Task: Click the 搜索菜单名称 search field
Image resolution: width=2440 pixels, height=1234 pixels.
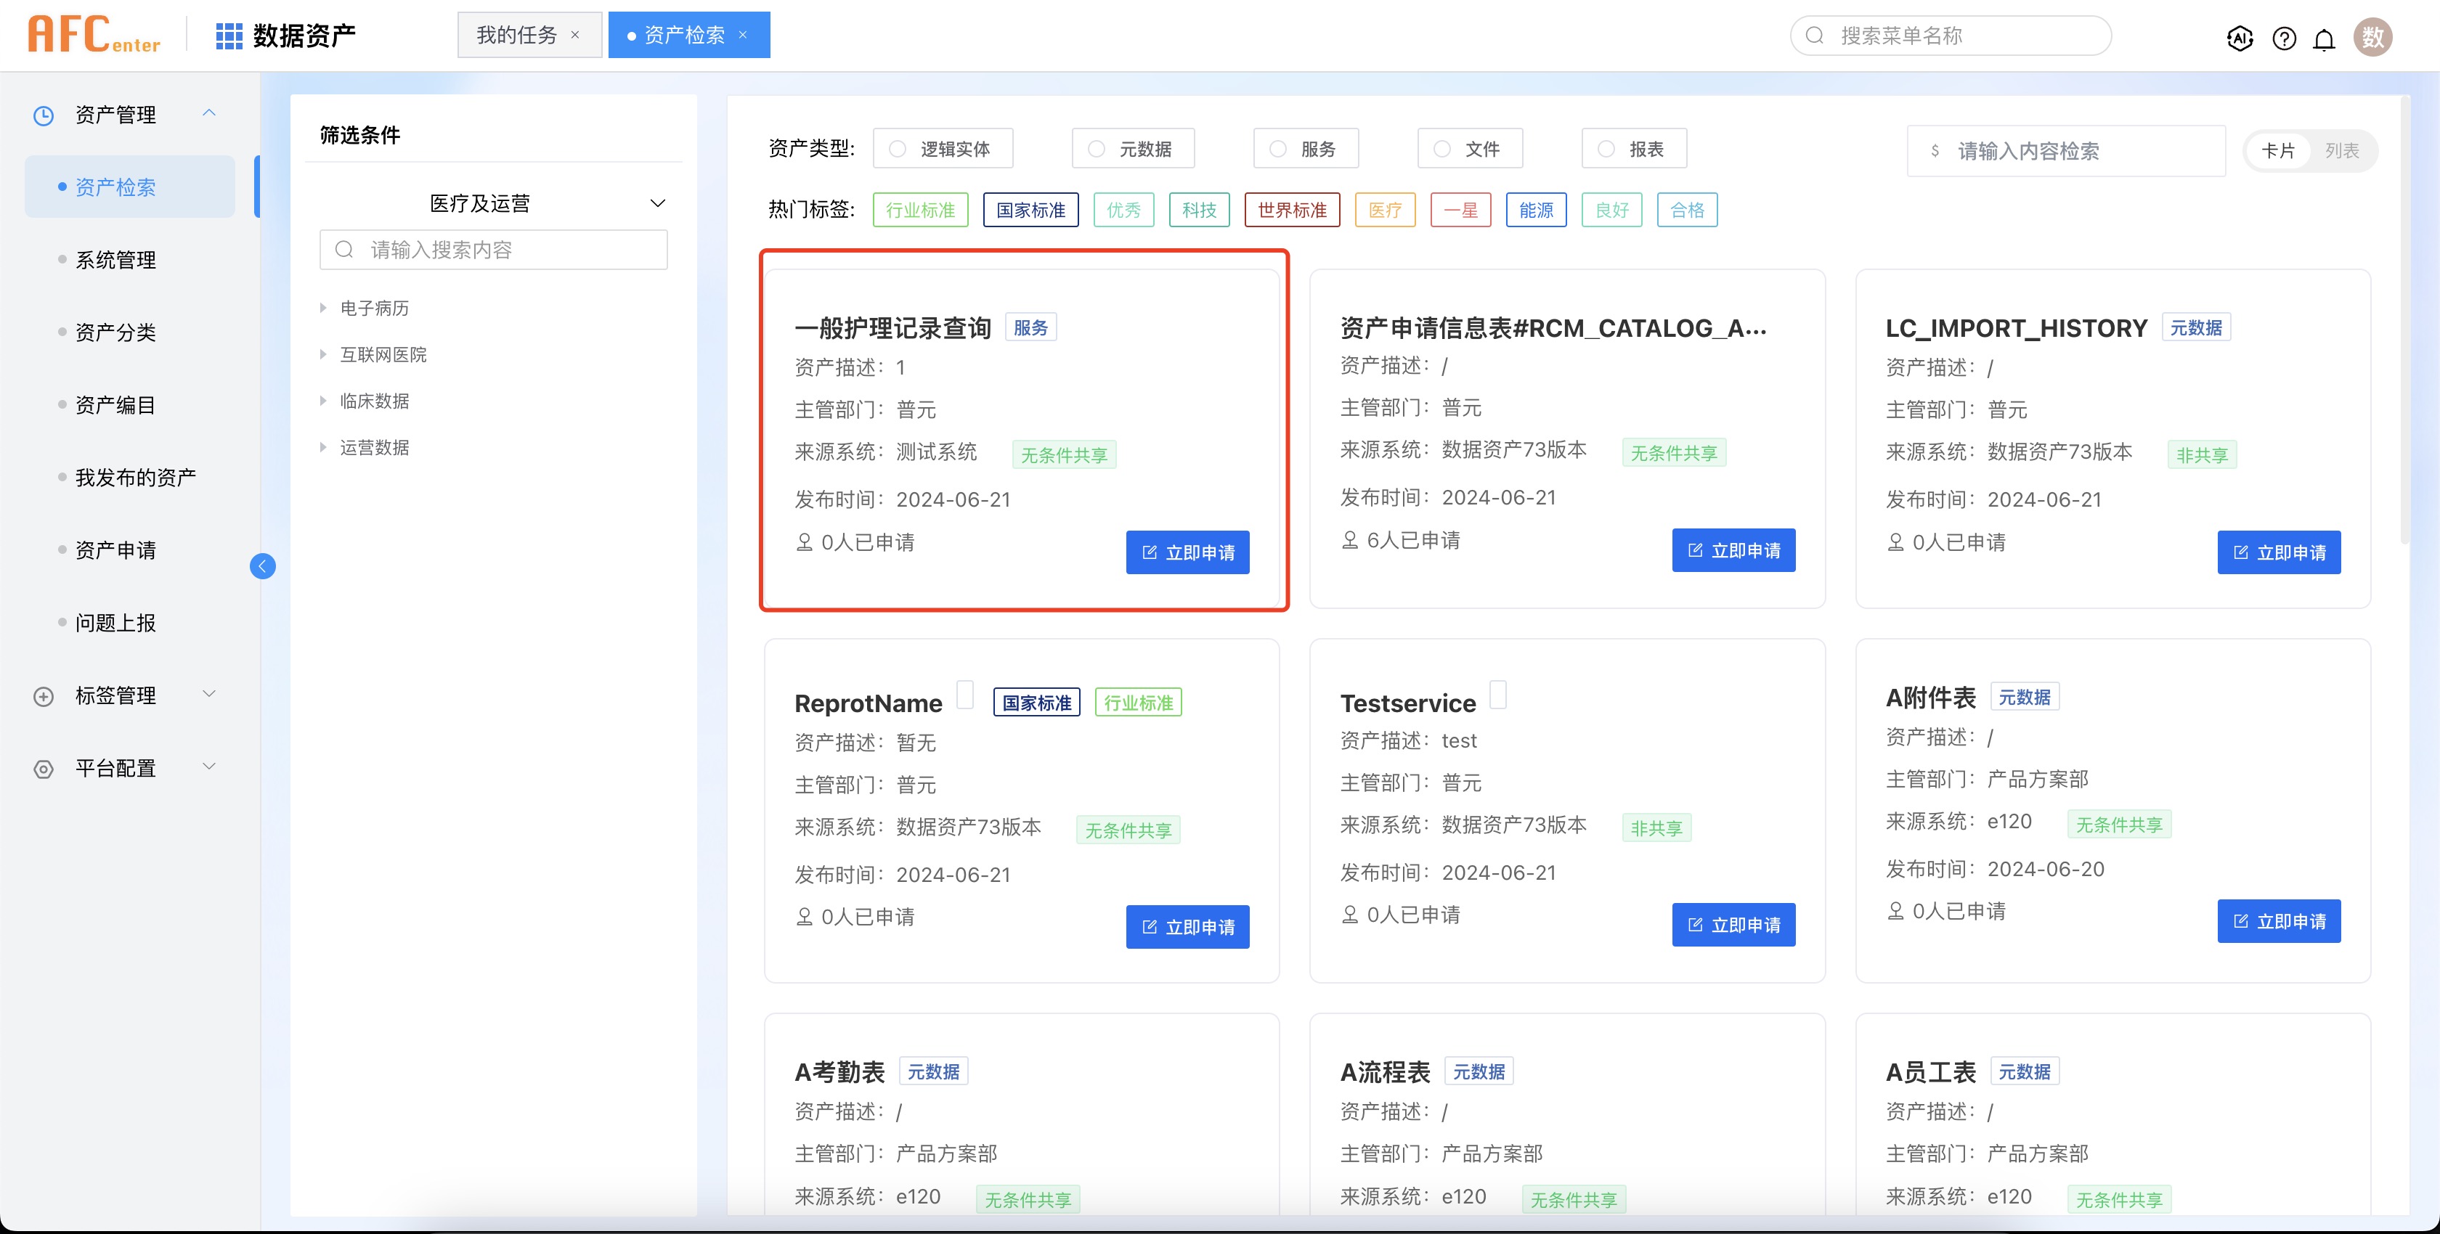Action: coord(1951,36)
